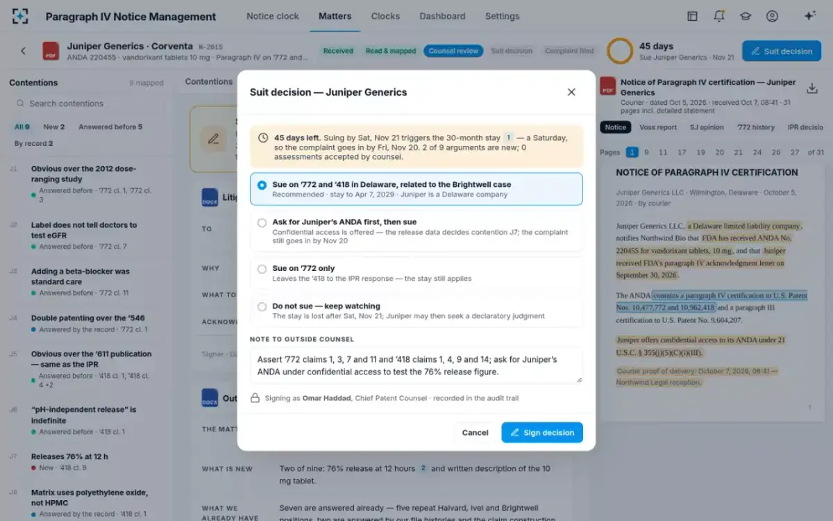
Task: Click the Sign decision button
Action: click(x=542, y=432)
